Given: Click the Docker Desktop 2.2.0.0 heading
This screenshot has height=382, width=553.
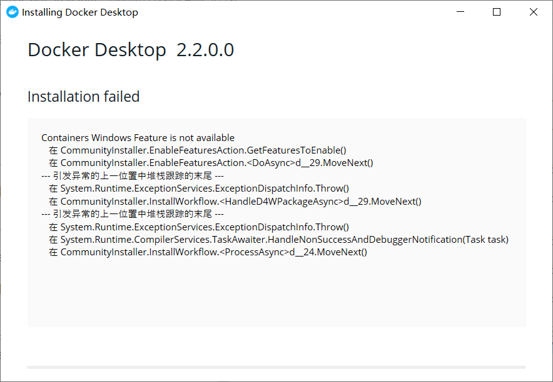Looking at the screenshot, I should click(131, 50).
